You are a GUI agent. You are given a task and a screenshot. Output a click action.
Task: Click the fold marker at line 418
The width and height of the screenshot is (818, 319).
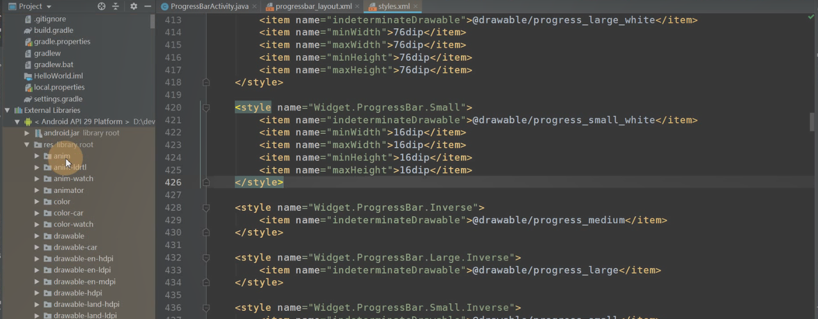coord(206,82)
